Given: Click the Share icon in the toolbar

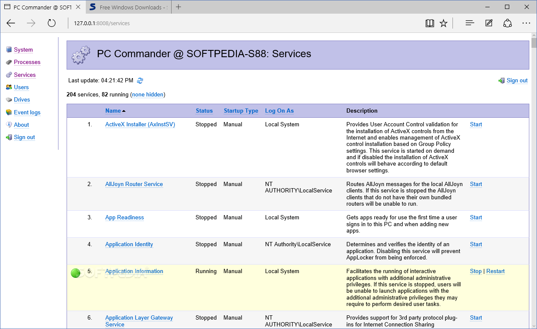Looking at the screenshot, I should (x=508, y=23).
